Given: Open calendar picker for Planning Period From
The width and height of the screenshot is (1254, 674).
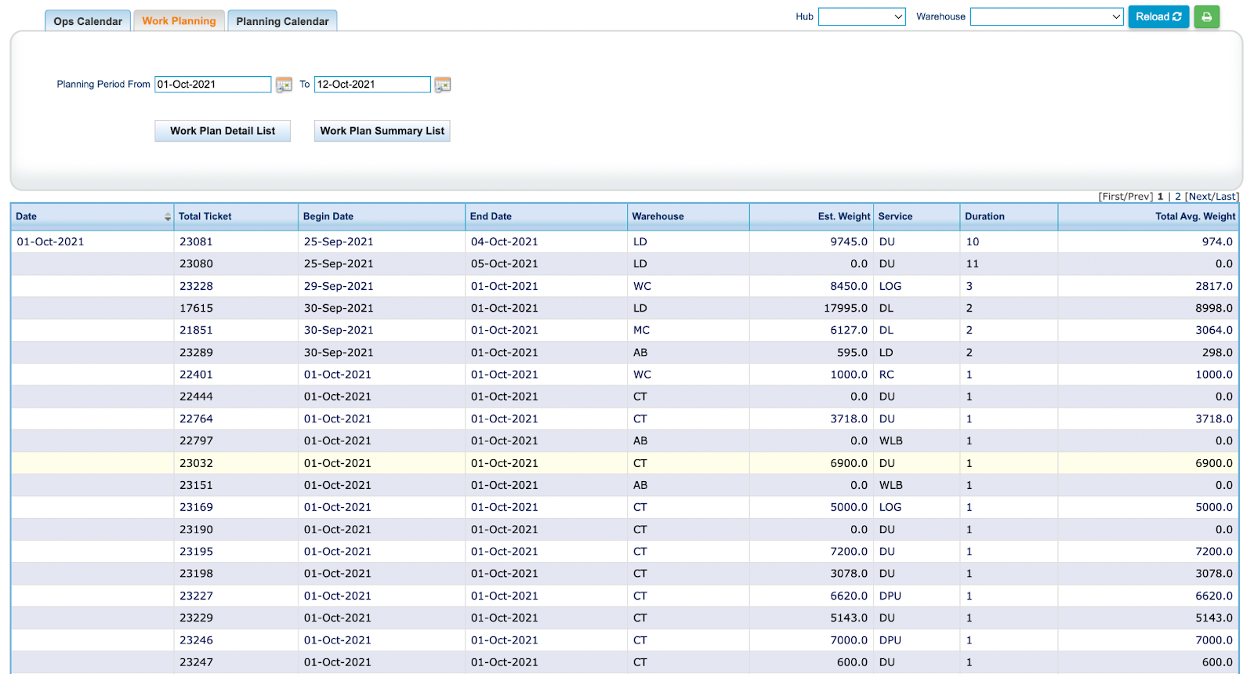Looking at the screenshot, I should point(284,85).
